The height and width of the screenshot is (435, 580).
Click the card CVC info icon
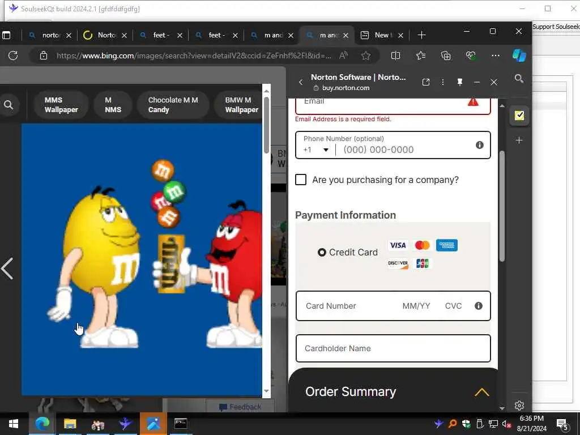478,306
